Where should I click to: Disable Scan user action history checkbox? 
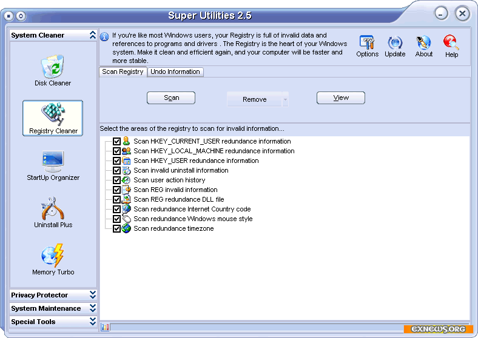point(116,180)
